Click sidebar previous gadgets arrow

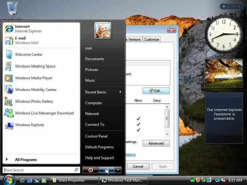[x=234, y=6]
